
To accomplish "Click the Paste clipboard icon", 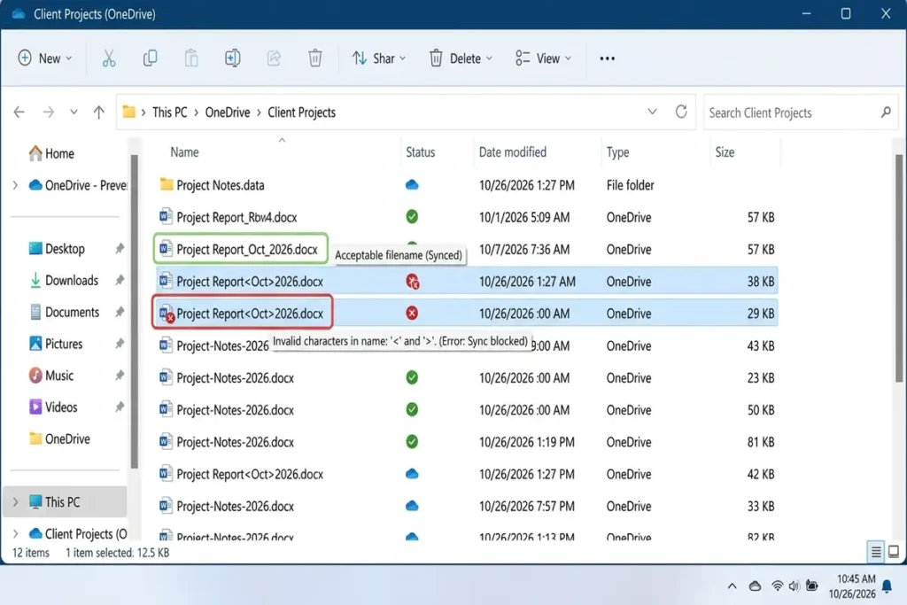I will (x=191, y=58).
